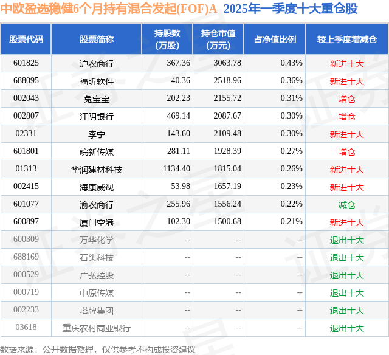The image size is (389, 355).
Task: Click stock name 李宁
Action: point(97,134)
